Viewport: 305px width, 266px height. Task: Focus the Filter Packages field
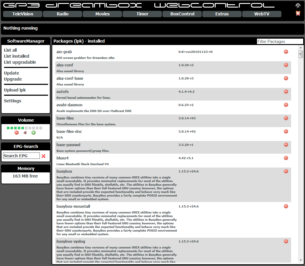coord(280,41)
